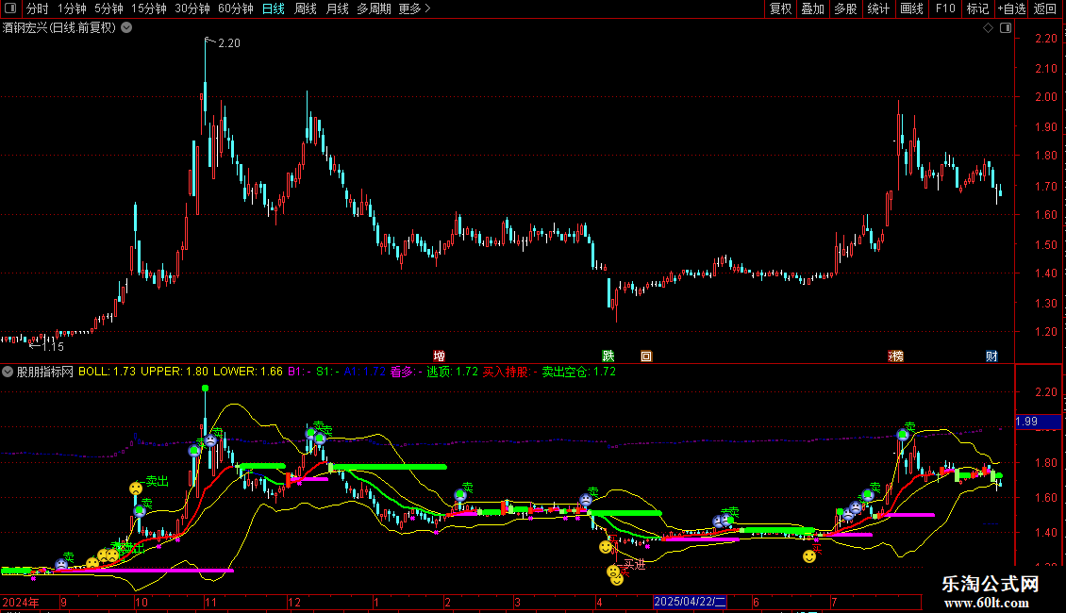Open the 复权 adjustment menu

(780, 8)
